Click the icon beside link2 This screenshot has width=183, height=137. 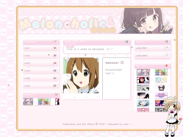(x=55, y=56)
